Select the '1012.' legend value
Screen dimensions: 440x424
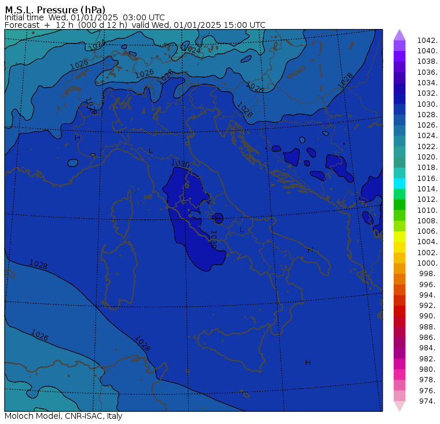[x=427, y=199]
